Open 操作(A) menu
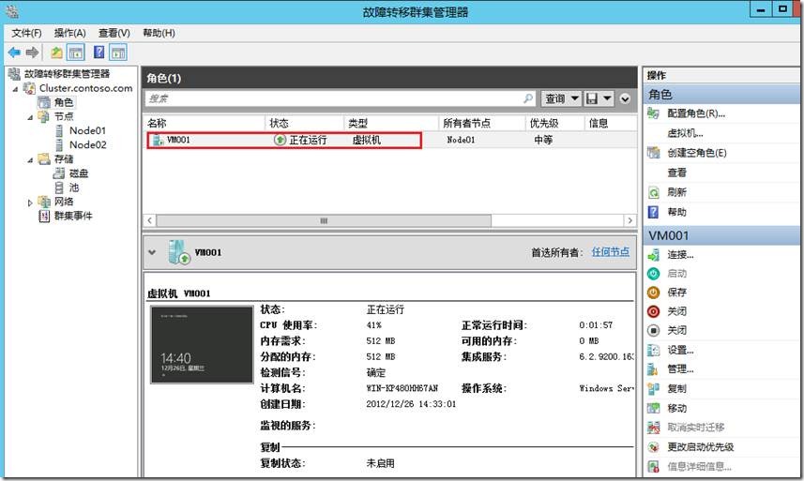 pos(69,33)
